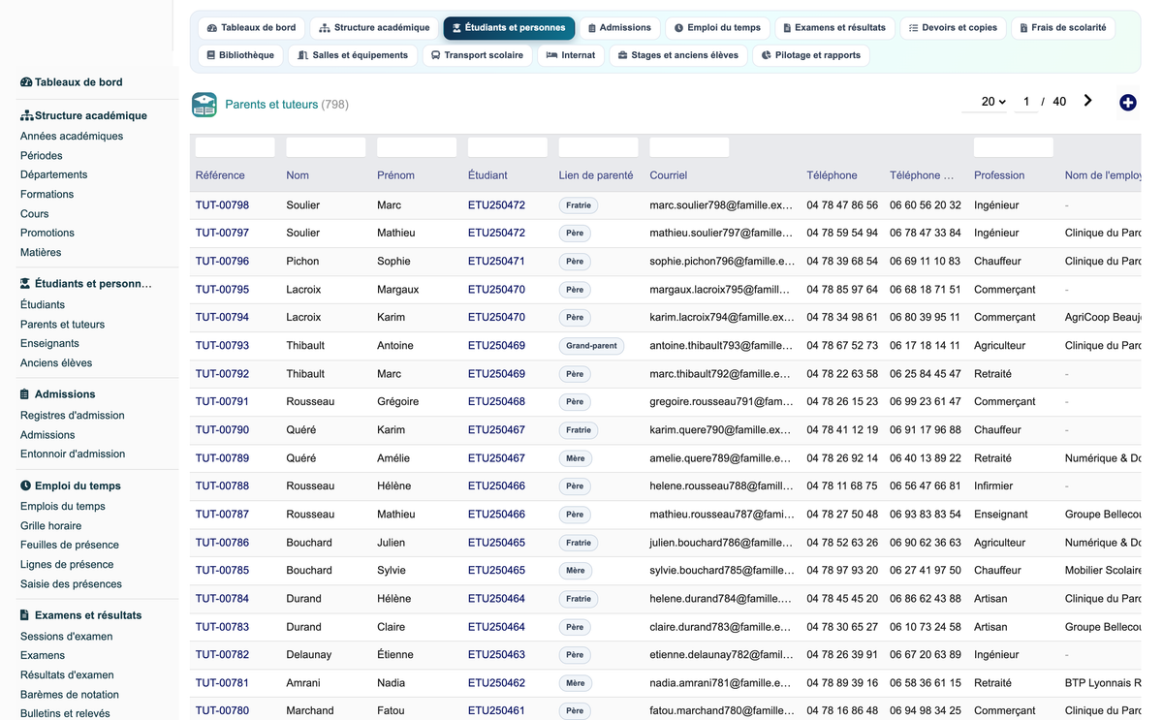The width and height of the screenshot is (1163, 720).
Task: Click the Grand-parent badge in row TUT-00793
Action: coord(591,346)
